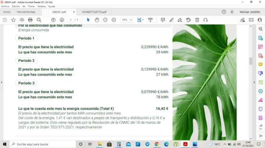Open the yellow comment sidebar tool

point(261,64)
